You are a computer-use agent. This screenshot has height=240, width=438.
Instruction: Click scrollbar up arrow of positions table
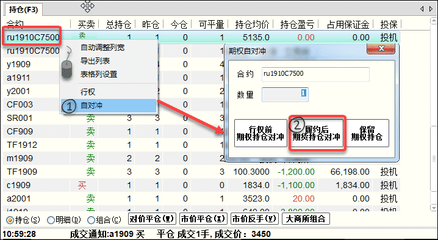(434, 21)
